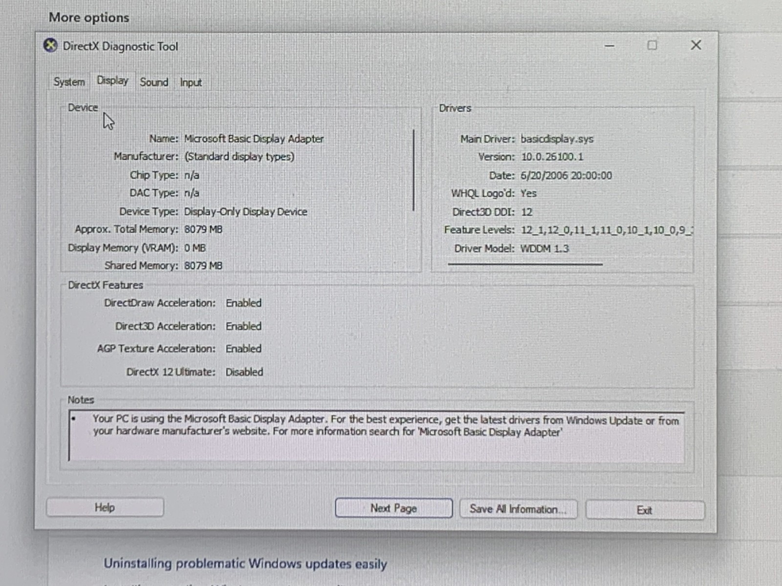
Task: Click the Chip Type 'n/a' value
Action: 192,175
